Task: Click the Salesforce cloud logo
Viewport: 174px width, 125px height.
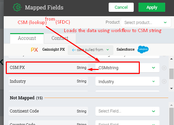Action: 143,49
